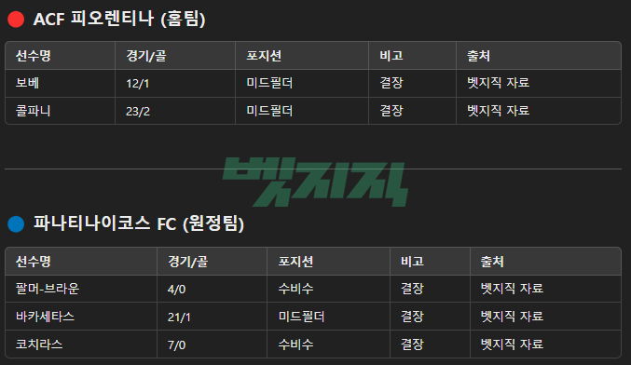Select the player name 콜파니
The height and width of the screenshot is (365, 631).
point(33,111)
